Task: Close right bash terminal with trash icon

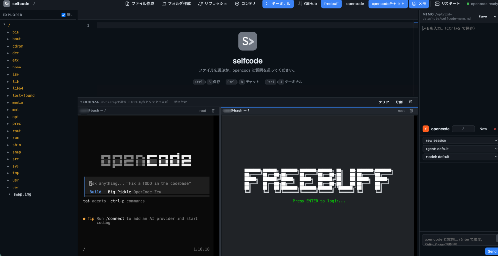Action: point(411,111)
